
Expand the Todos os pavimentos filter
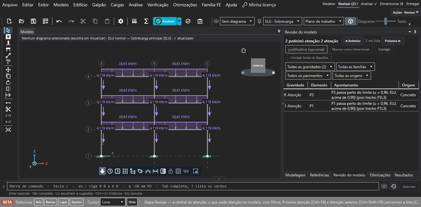(x=308, y=76)
